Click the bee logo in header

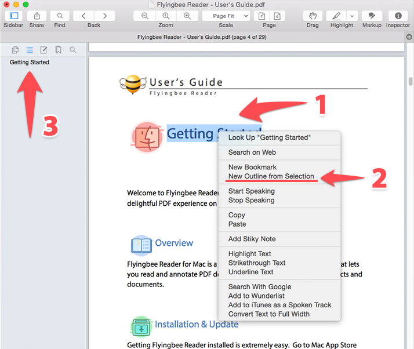tap(133, 85)
